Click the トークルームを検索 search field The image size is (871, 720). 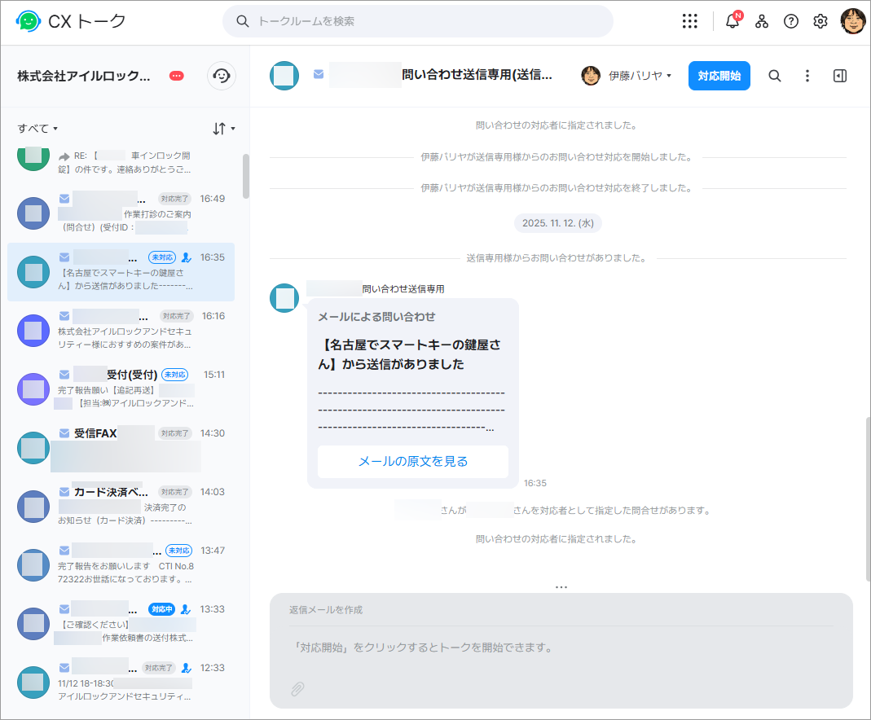click(x=417, y=21)
